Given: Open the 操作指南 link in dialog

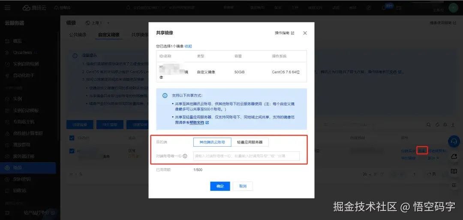Looking at the screenshot, I should [x=284, y=33].
